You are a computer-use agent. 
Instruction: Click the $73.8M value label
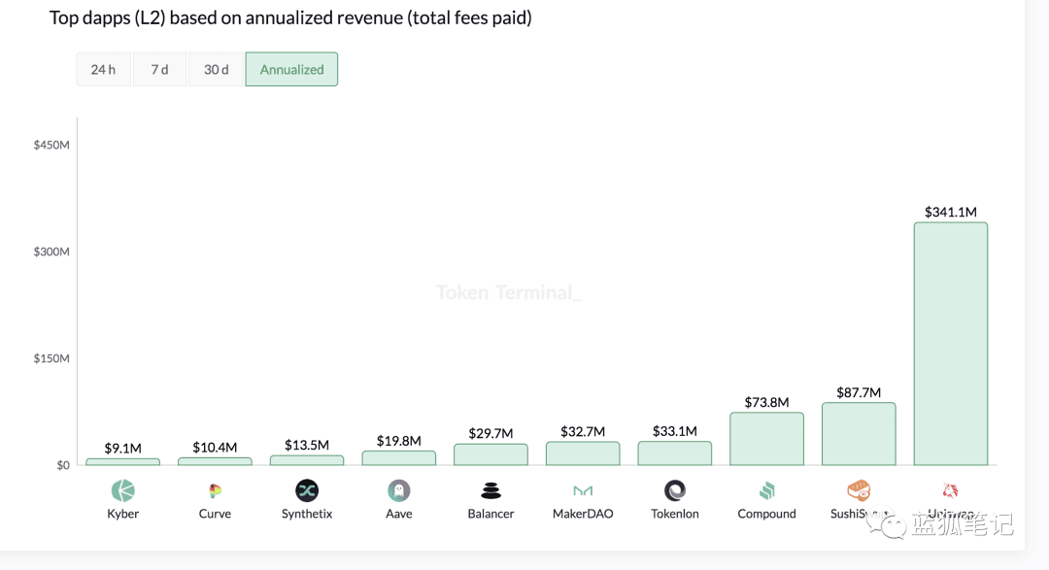click(766, 402)
